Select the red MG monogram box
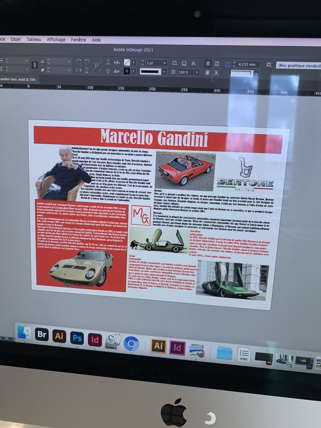 pyautogui.click(x=141, y=216)
